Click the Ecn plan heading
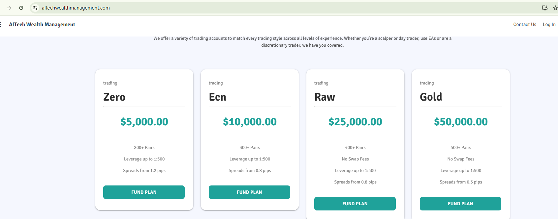Image resolution: width=558 pixels, height=219 pixels. pos(218,97)
